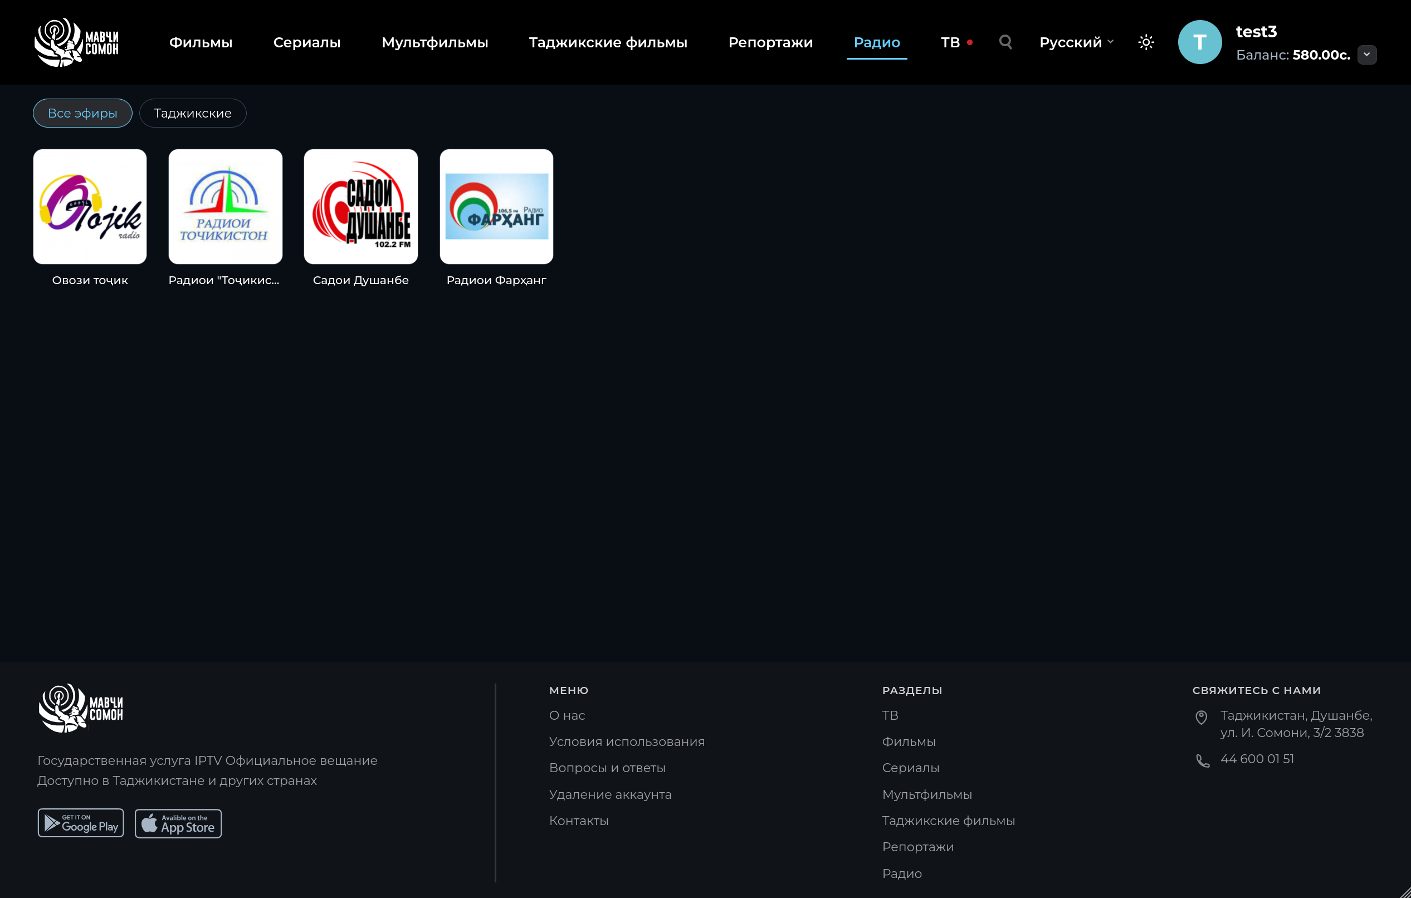Click the Мавчи Сомон logo in header
This screenshot has height=898, width=1411.
click(77, 42)
